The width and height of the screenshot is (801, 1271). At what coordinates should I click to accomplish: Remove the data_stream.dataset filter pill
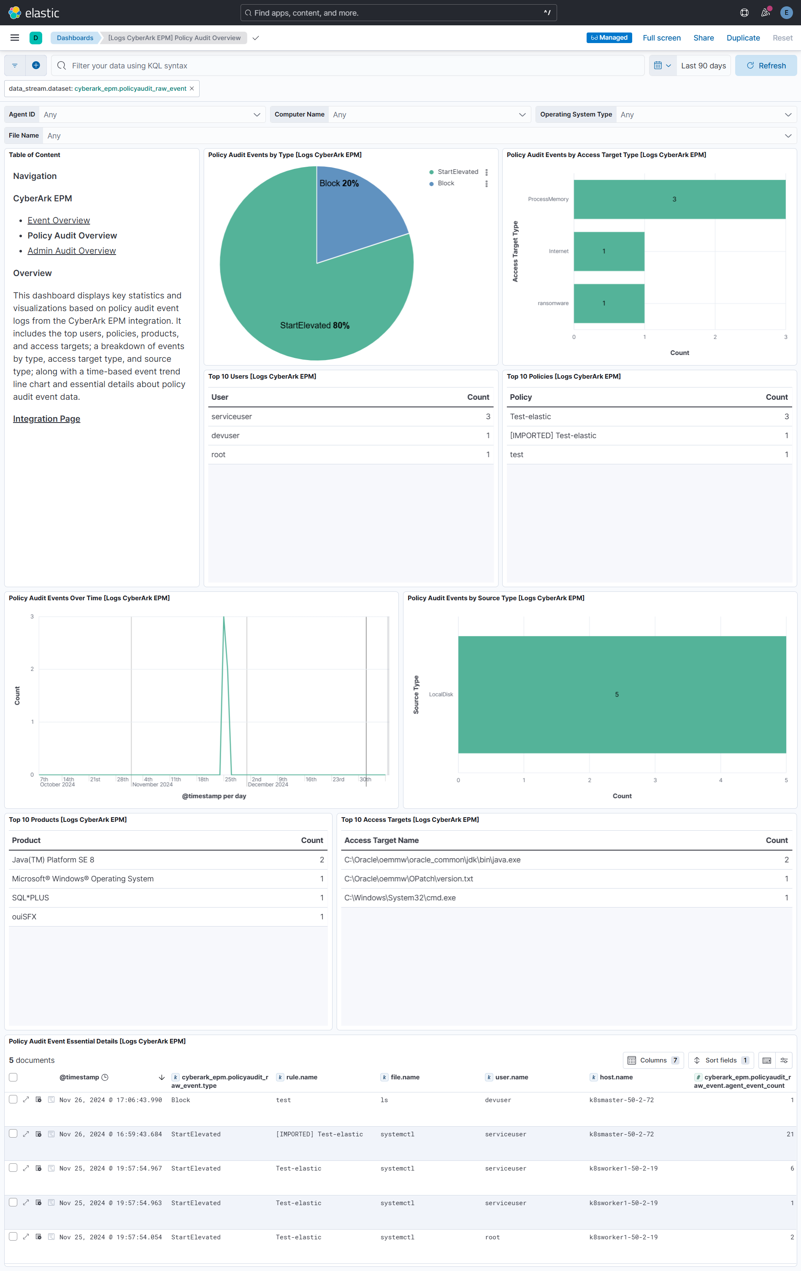(192, 89)
